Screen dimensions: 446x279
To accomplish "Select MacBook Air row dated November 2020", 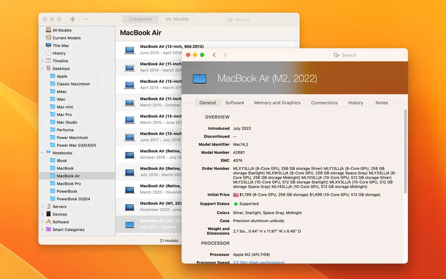I will [x=148, y=206].
